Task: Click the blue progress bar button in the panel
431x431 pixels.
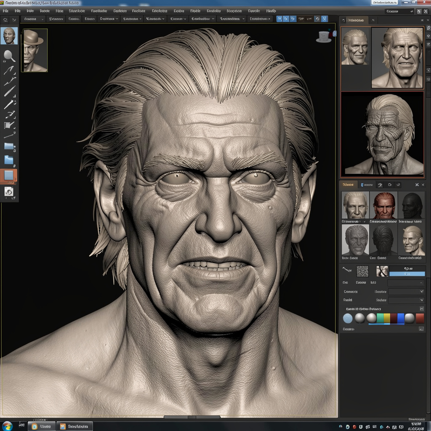Action: click(x=407, y=274)
